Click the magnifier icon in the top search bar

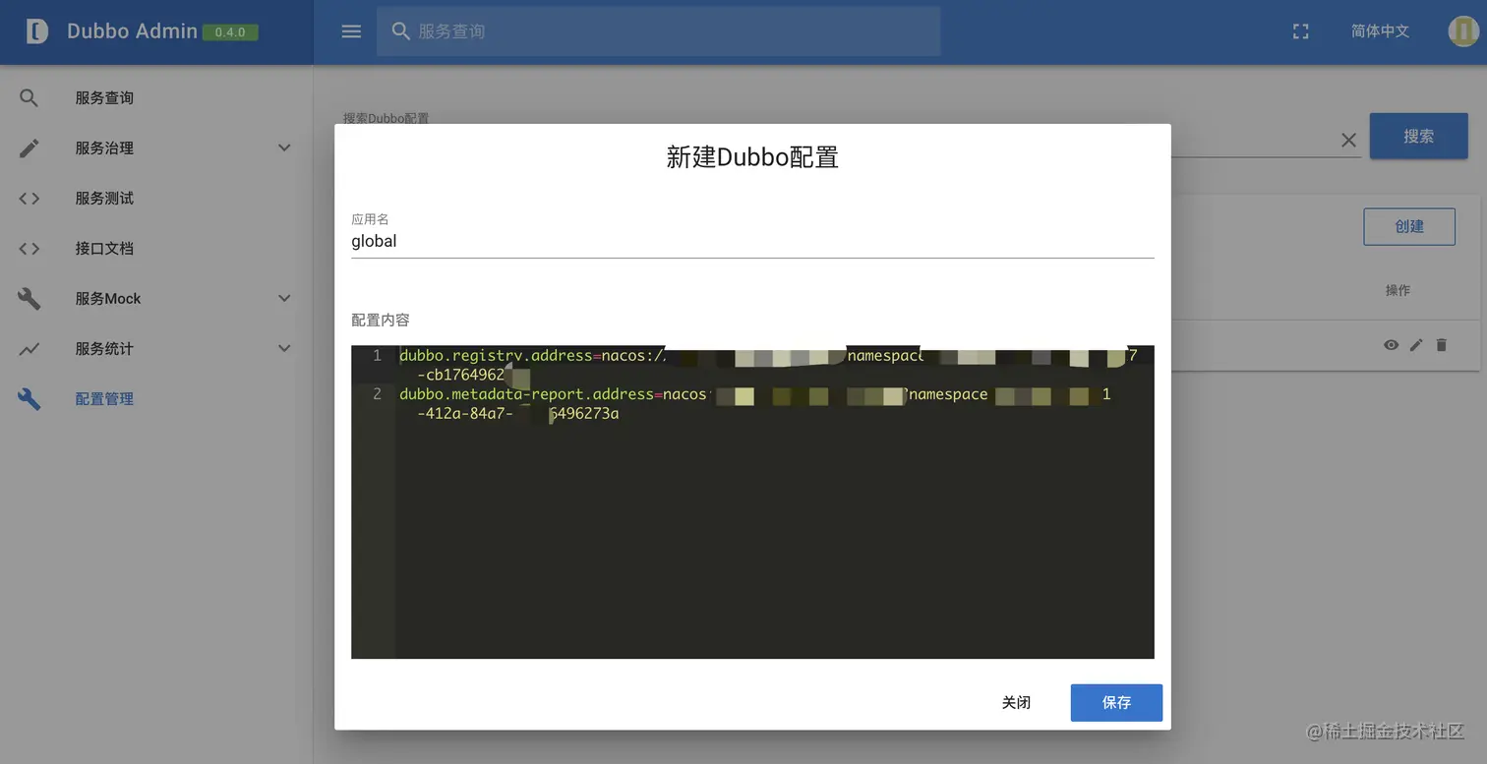[400, 31]
